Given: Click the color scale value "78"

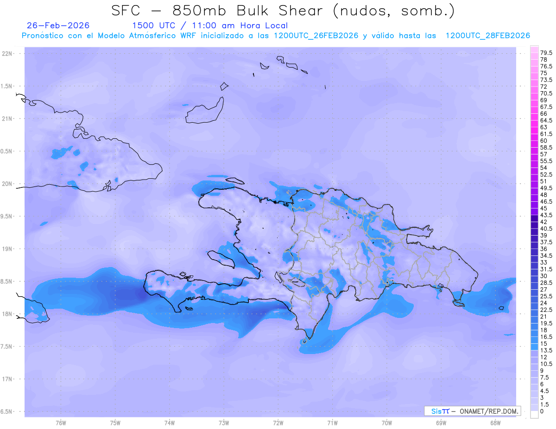Looking at the screenshot, I should click(544, 60).
